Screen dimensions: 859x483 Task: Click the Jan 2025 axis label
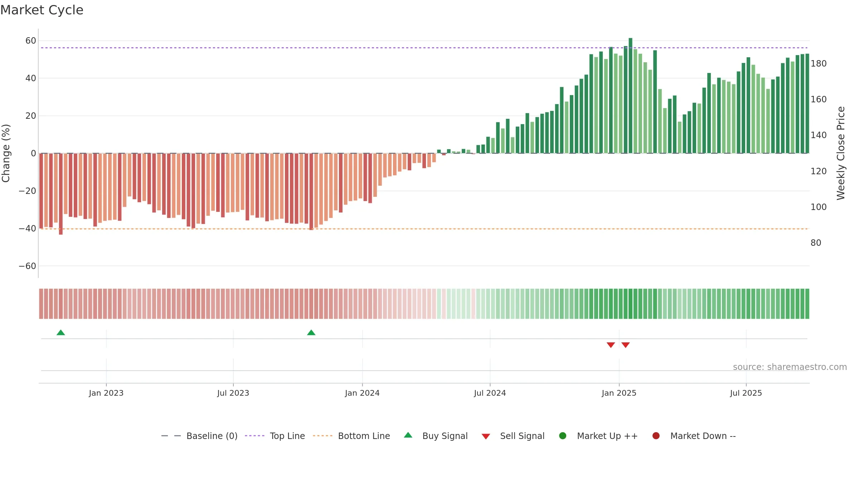click(619, 393)
